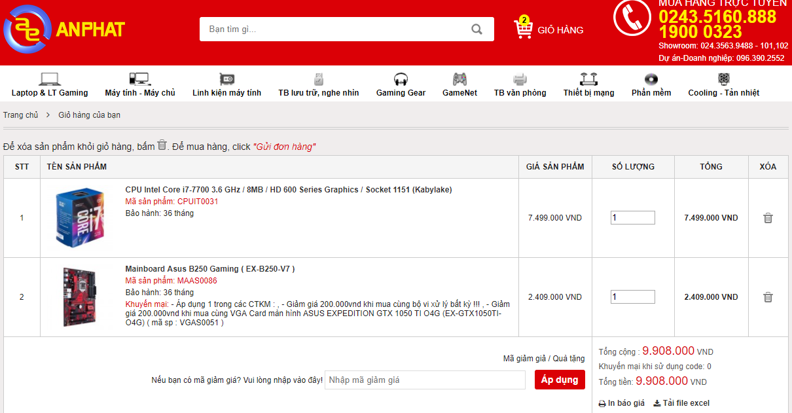Image resolution: width=792 pixels, height=413 pixels.
Task: Click the GIÁ SẢN PHẨM column header
Action: click(x=555, y=167)
